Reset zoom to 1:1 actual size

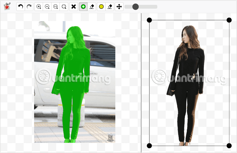(x=55, y=7)
